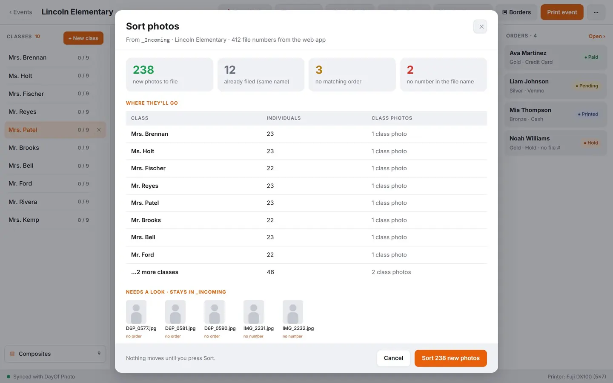Screen dimensions: 613x383
Task: Open Mia Thompson's Printed order card
Action: pyautogui.click(x=556, y=114)
